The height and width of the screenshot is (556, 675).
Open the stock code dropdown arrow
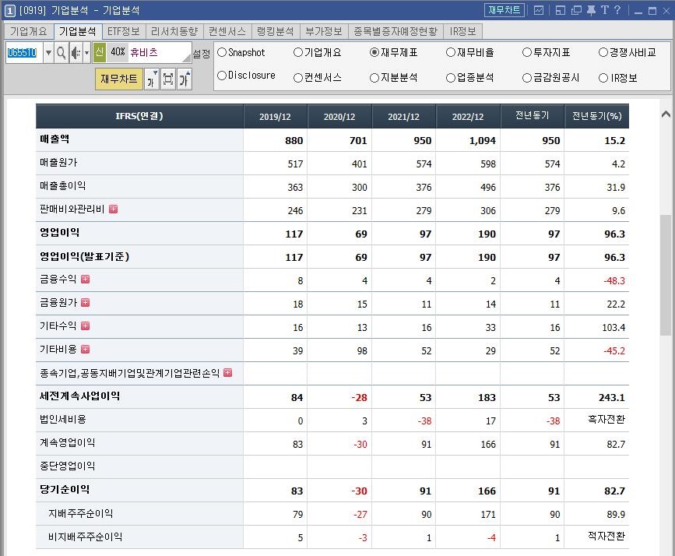coord(48,53)
